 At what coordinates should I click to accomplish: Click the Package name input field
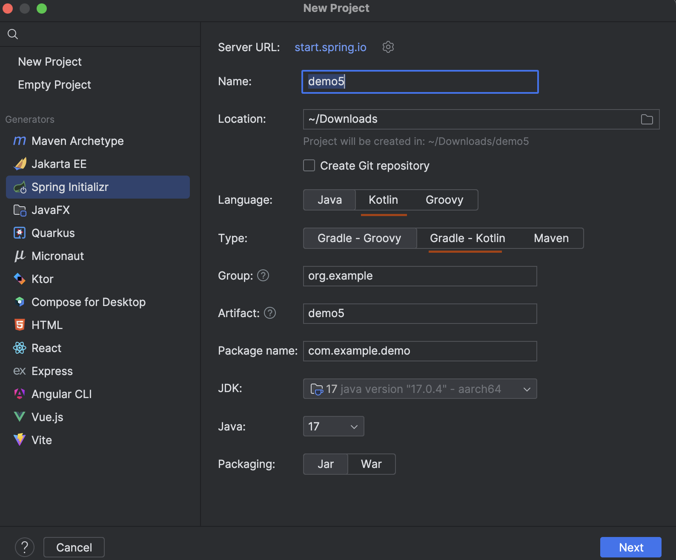coord(420,351)
